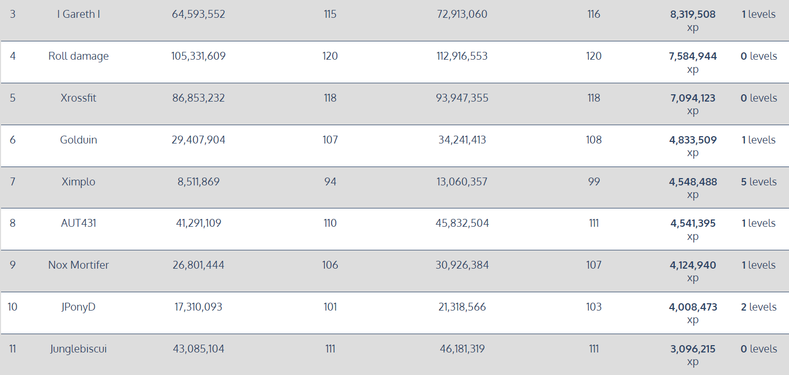This screenshot has width=789, height=375.
Task: Select the 5 levels gained cell
Action: coord(759,182)
